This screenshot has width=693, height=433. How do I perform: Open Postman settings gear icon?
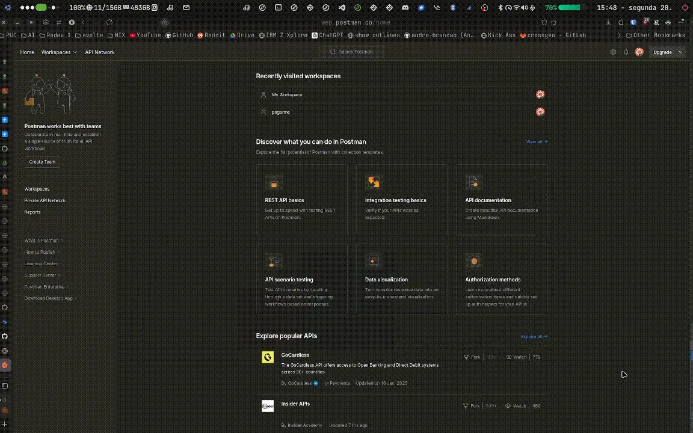pyautogui.click(x=613, y=52)
